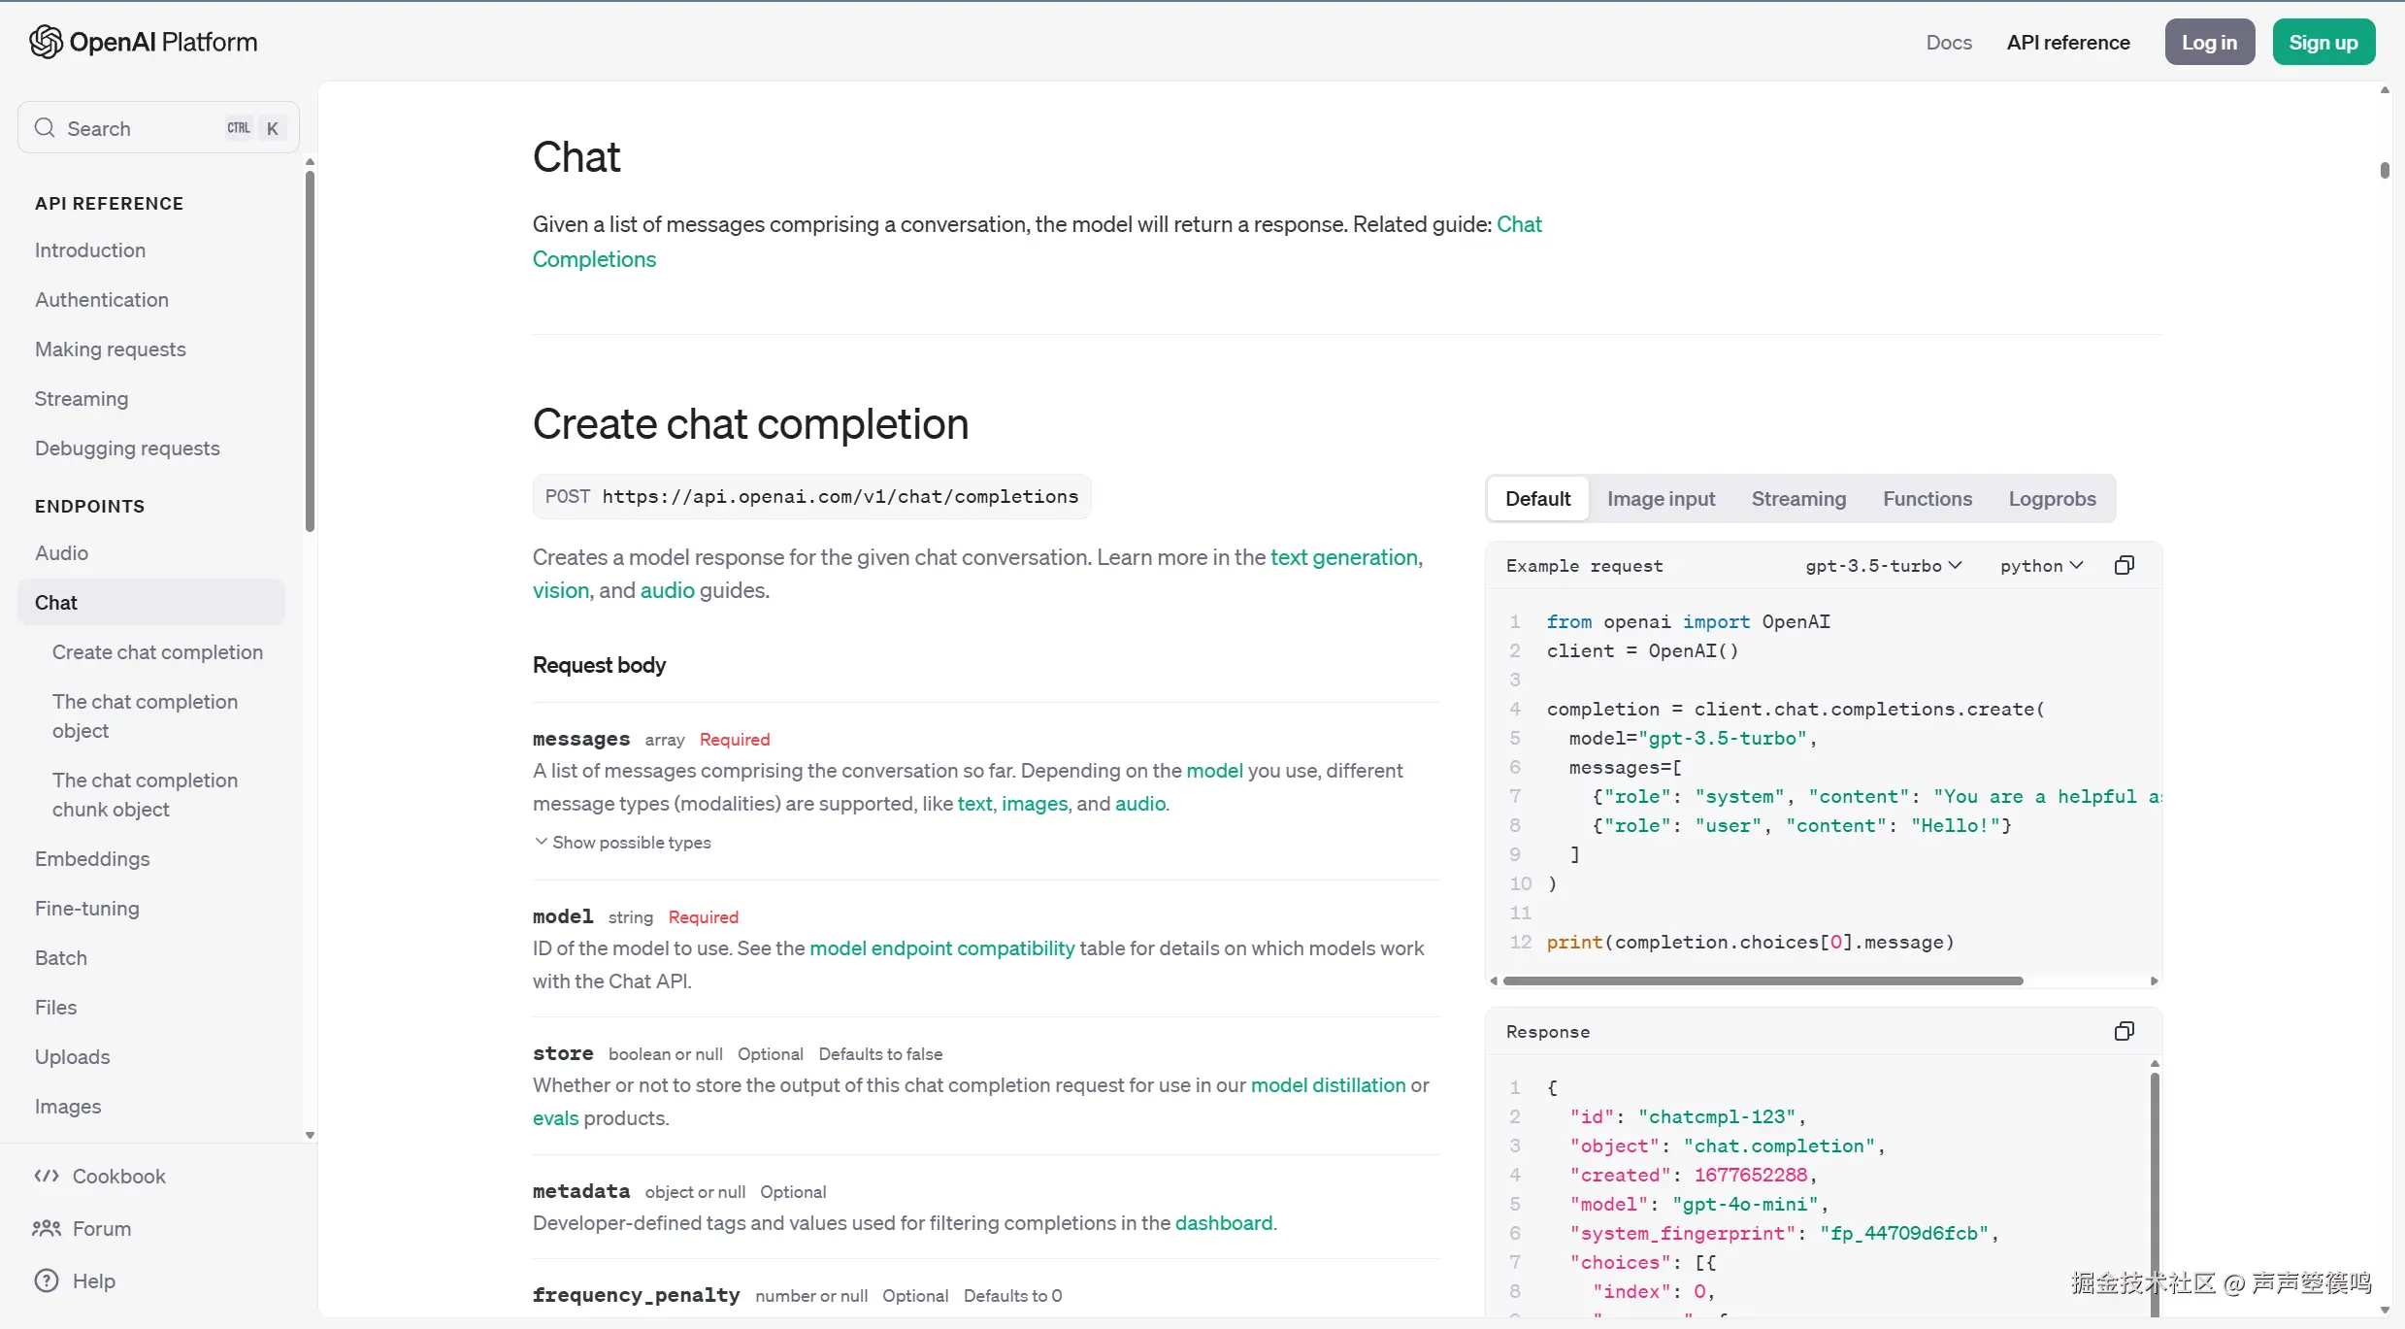2405x1329 pixels.
Task: Click the images link in messages description
Action: click(x=1034, y=804)
